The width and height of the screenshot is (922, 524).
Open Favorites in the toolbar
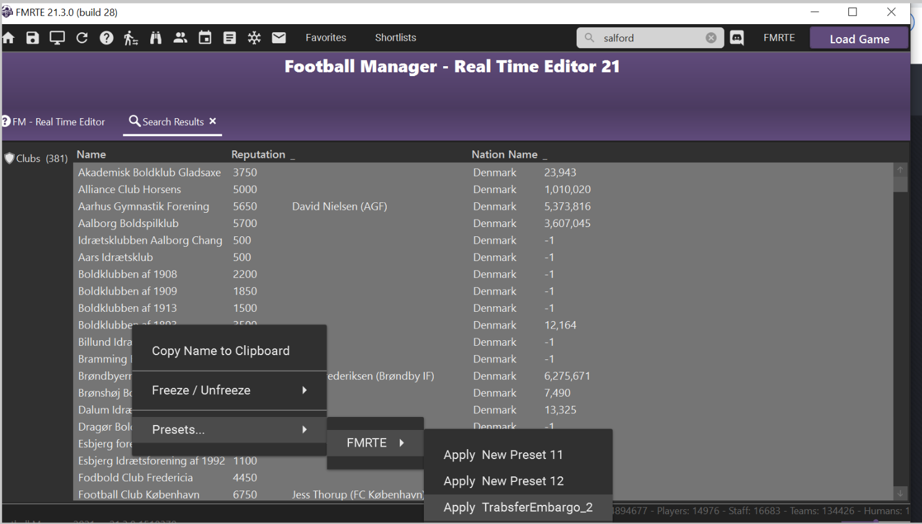326,38
